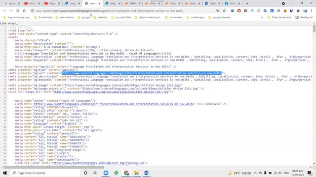Click the red Opera-style extension icon
Screen dimensions: 316x177
click(239, 11)
